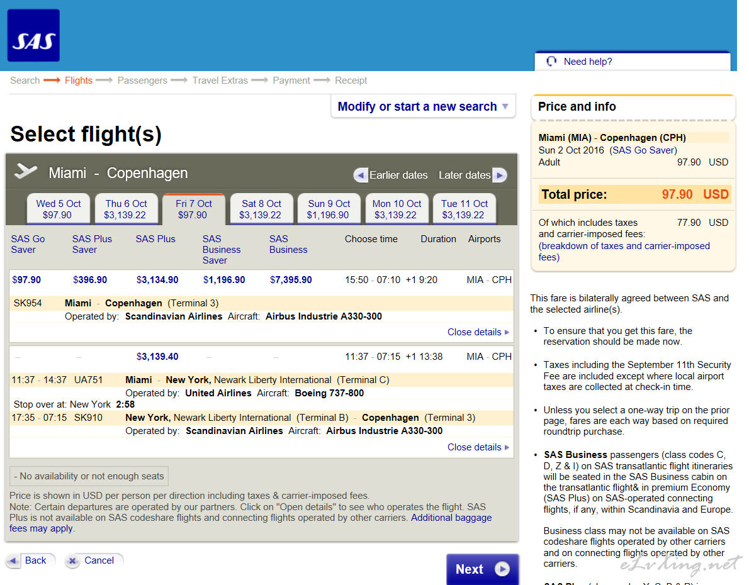Click Stop over at: New York 2:58
This screenshot has width=749, height=585.
[74, 404]
